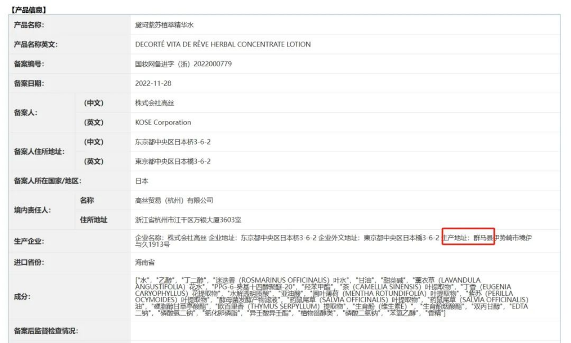Viewport: 571px width, 343px height.
Task: Click the ingredients list beginning with "水"
Action: click(x=332, y=297)
